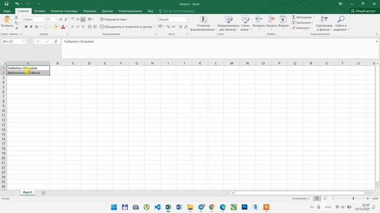Click the accounting number format icon
Viewport: 380px width, 213px height.
point(160,27)
